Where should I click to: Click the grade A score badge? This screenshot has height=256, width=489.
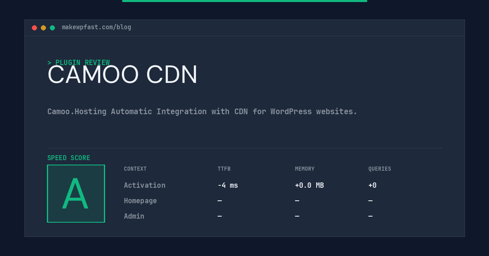point(76,193)
